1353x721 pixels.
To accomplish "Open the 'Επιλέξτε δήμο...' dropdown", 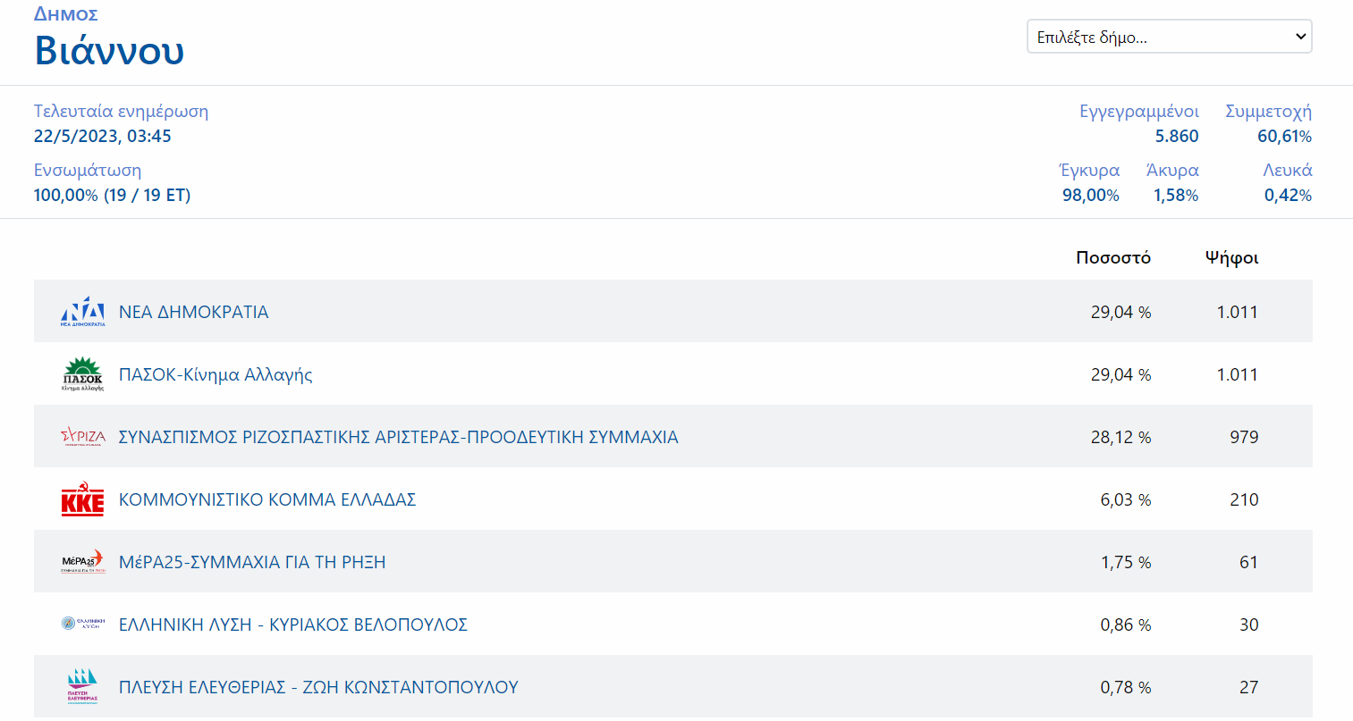I will click(1169, 37).
